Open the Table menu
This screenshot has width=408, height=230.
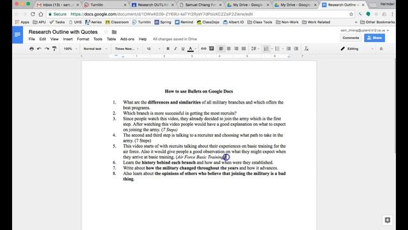112,39
